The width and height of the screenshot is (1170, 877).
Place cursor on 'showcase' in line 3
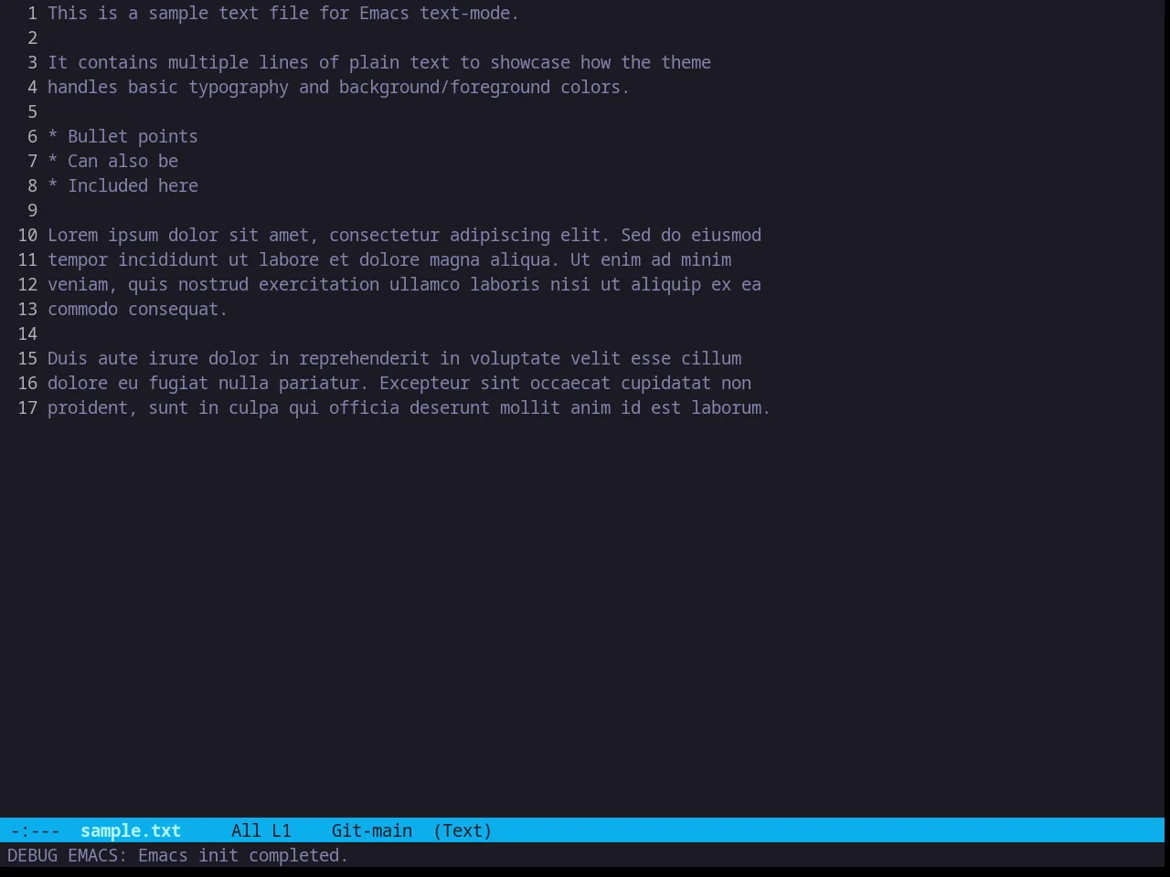[x=530, y=62]
